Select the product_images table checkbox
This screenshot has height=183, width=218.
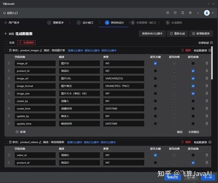pyautogui.click(x=6, y=50)
